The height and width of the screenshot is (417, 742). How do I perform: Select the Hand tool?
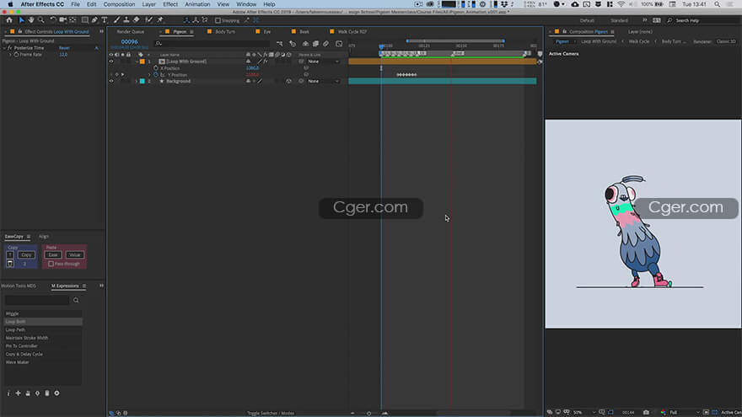[x=31, y=20]
